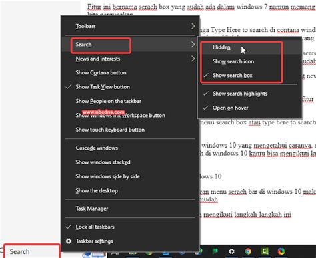The image size is (316, 258).
Task: Toggle Lock all taskbars
Action: (130, 227)
